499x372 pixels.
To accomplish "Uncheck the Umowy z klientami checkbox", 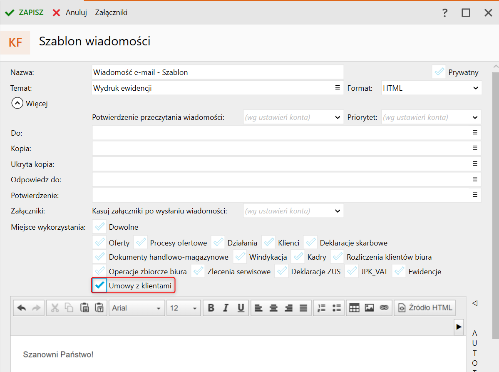I will point(99,286).
